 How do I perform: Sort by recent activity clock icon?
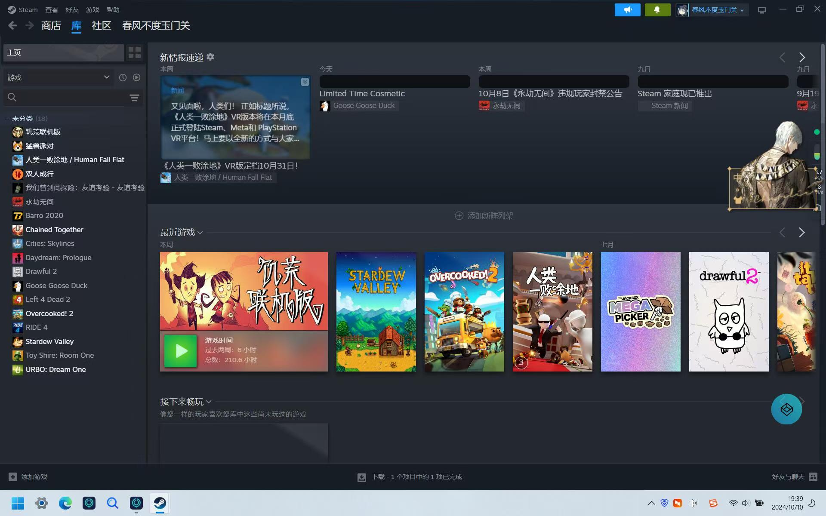(123, 77)
